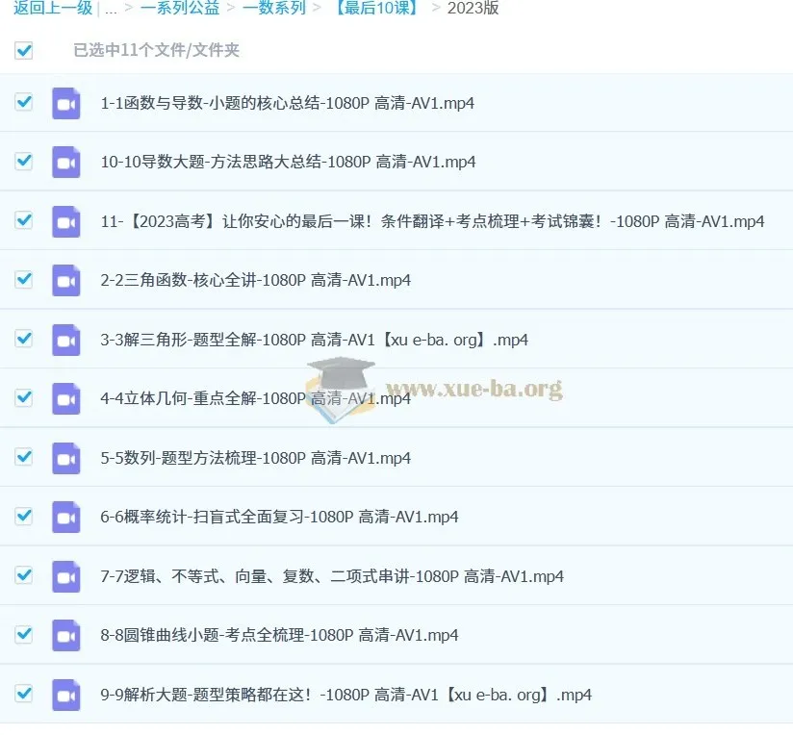The height and width of the screenshot is (735, 793).
Task: Click video icon for 2-2三角函数 file
Action: coord(66,281)
